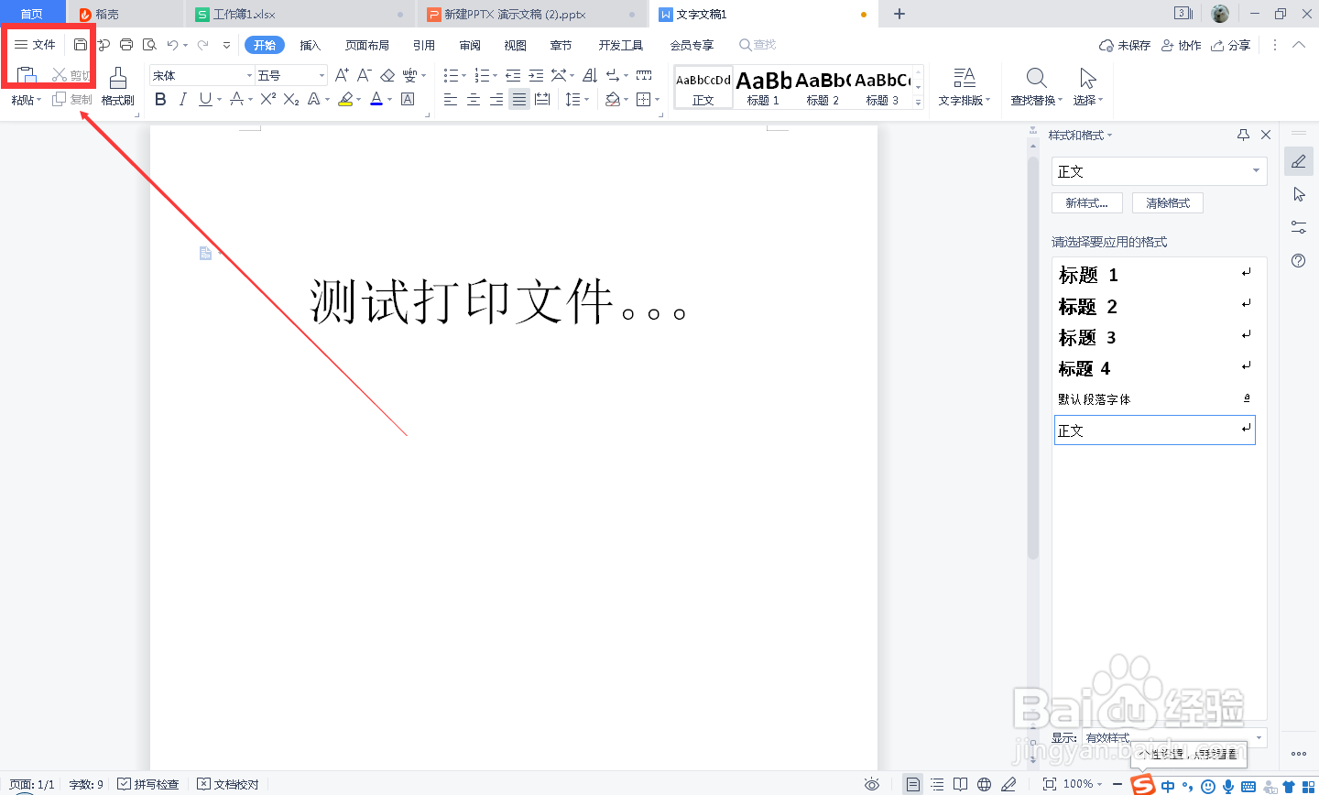Switch to the 工作簿1.xlsx document tab
The width and height of the screenshot is (1319, 795).
coord(240,14)
